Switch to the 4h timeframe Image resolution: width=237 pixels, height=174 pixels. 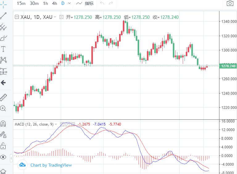tap(55, 3)
